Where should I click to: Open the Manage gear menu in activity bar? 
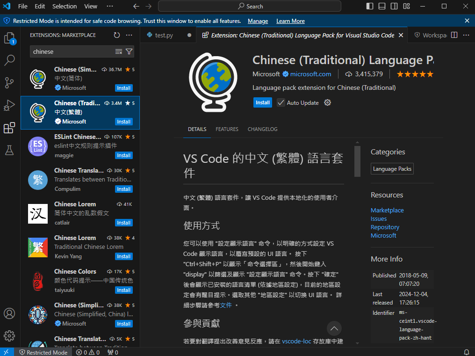[x=9, y=336]
